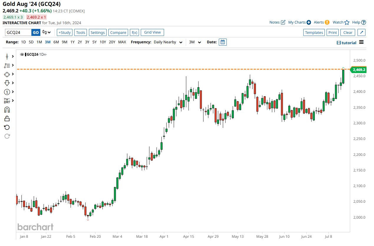Open the Date calendar picker
This screenshot has height=246, width=374.
point(223,42)
